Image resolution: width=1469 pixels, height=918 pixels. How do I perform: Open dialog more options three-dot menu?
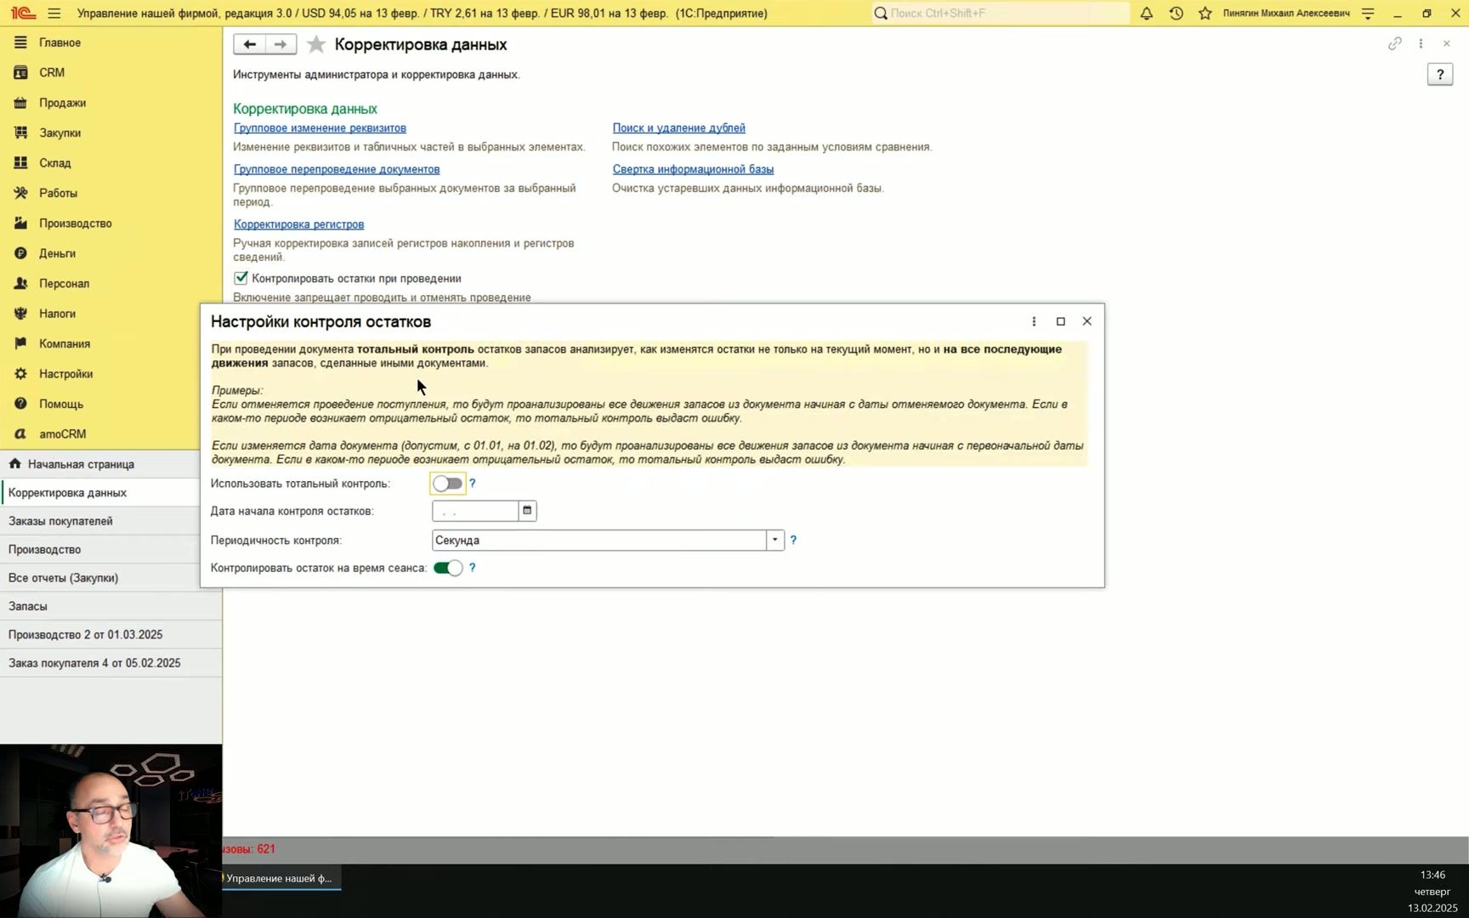[1034, 321]
